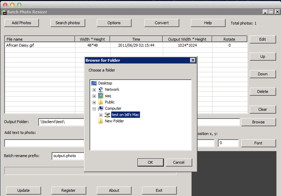Expand the saq tree node
This screenshot has width=281, height=196.
[94, 96]
